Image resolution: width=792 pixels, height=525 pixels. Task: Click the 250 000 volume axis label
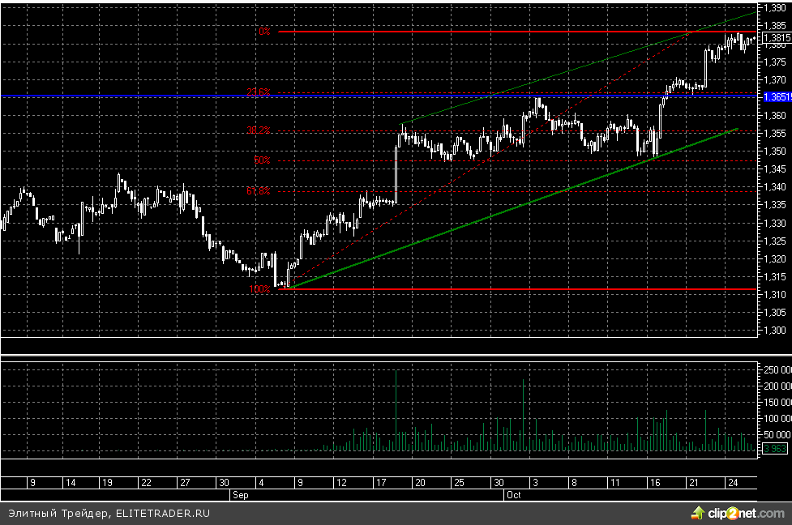click(x=775, y=369)
